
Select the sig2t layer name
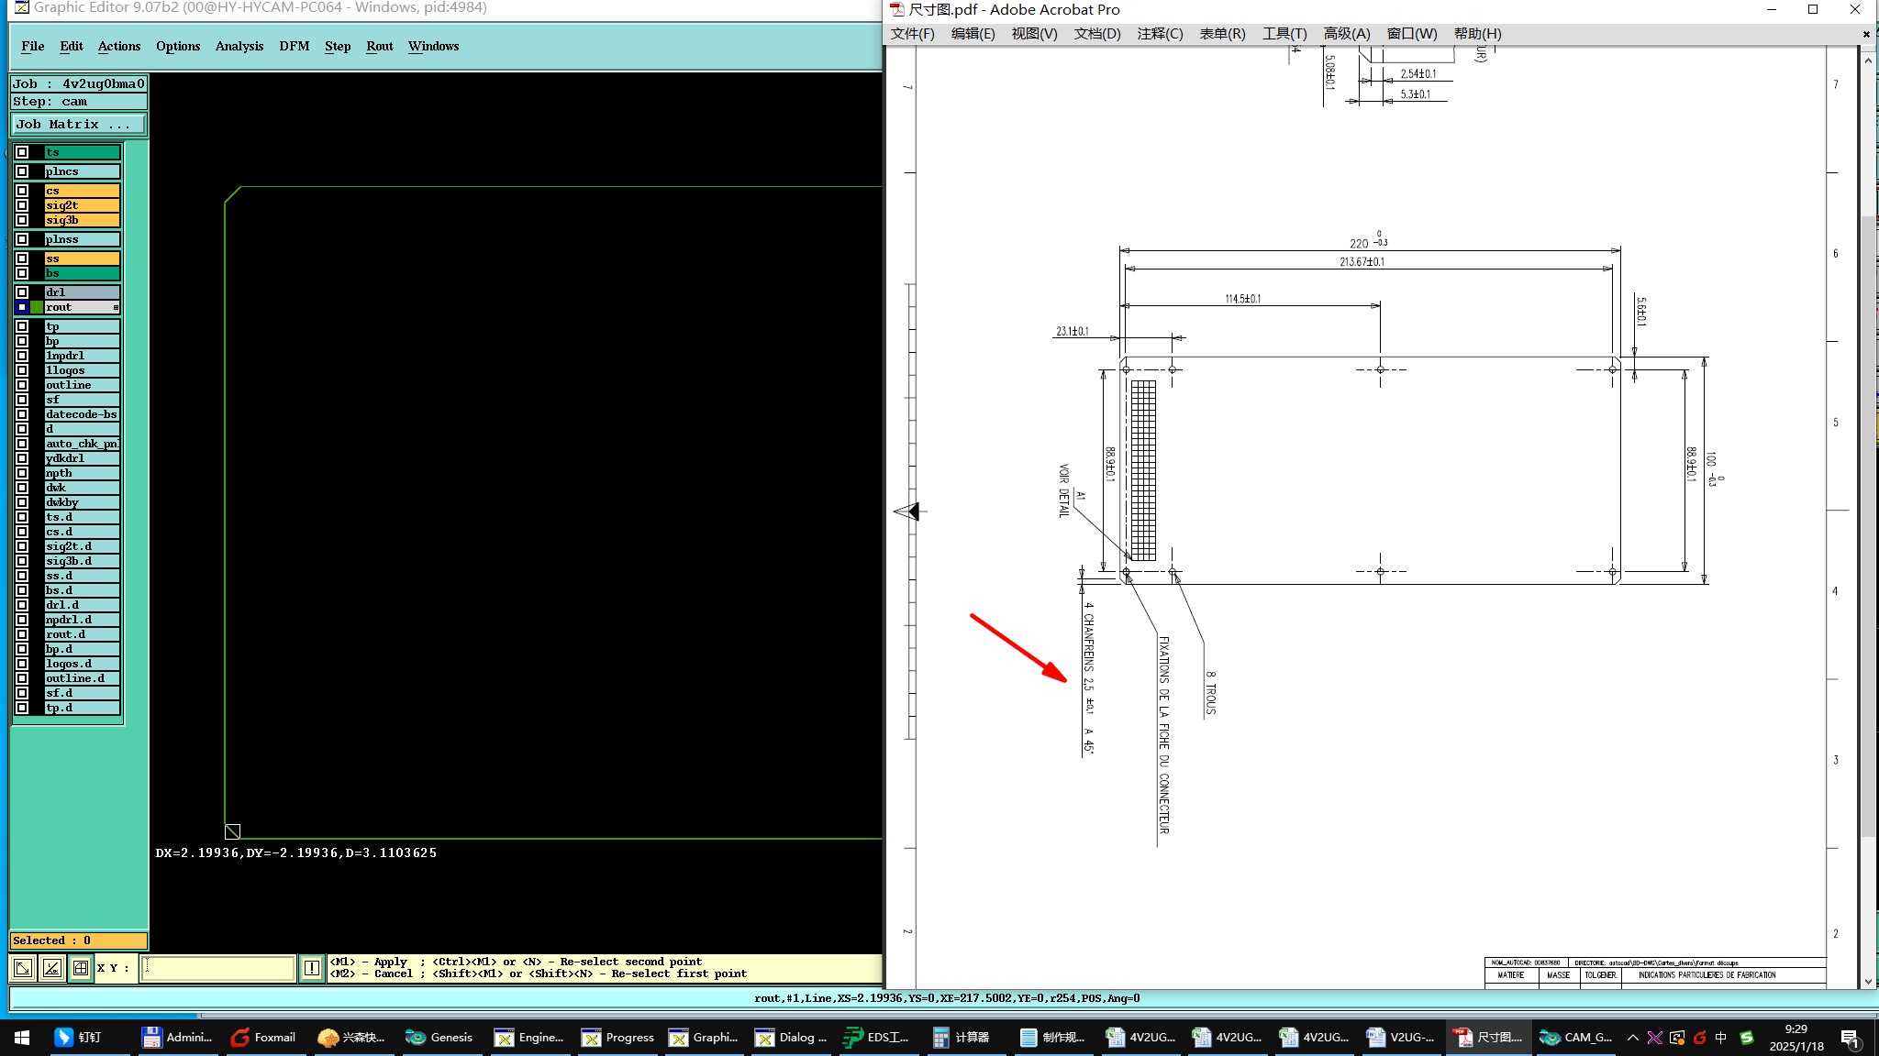82,205
